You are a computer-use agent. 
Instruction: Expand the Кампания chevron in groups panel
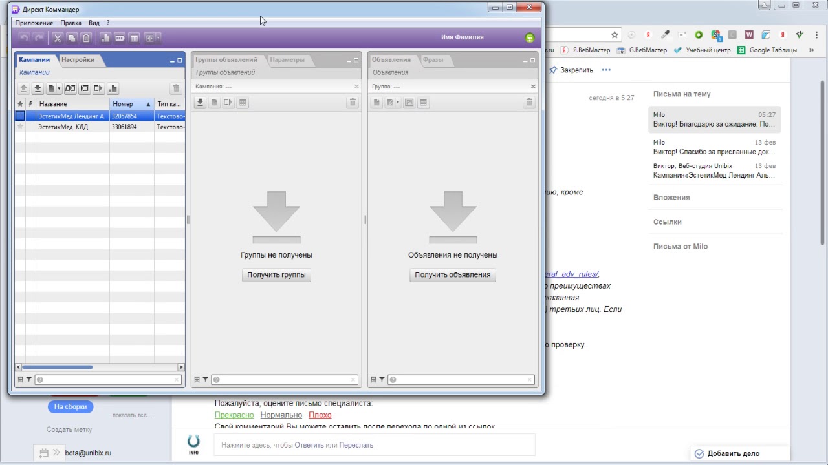click(x=356, y=87)
